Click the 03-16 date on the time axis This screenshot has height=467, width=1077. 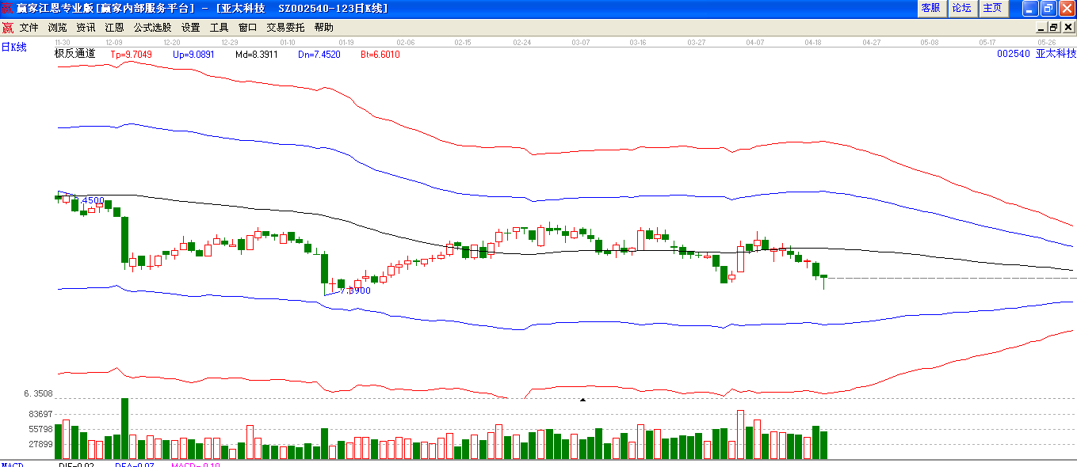click(638, 42)
